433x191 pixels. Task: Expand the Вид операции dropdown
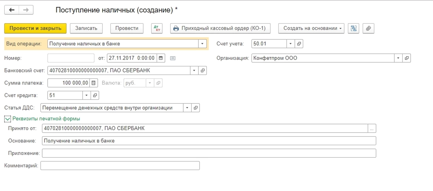(x=202, y=44)
